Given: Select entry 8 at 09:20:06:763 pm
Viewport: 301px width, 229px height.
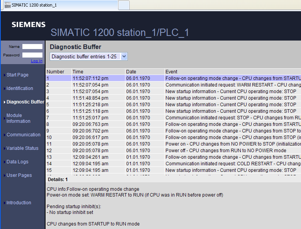Looking at the screenshot, I should (x=174, y=124).
